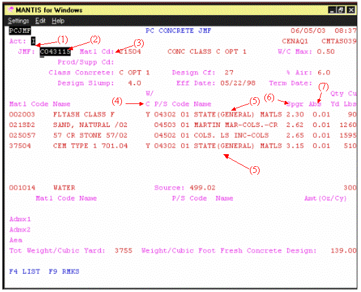Image resolution: width=361 pixels, height=292 pixels.
Task: Select the 57 CR STONE material row
Action: coord(183,135)
